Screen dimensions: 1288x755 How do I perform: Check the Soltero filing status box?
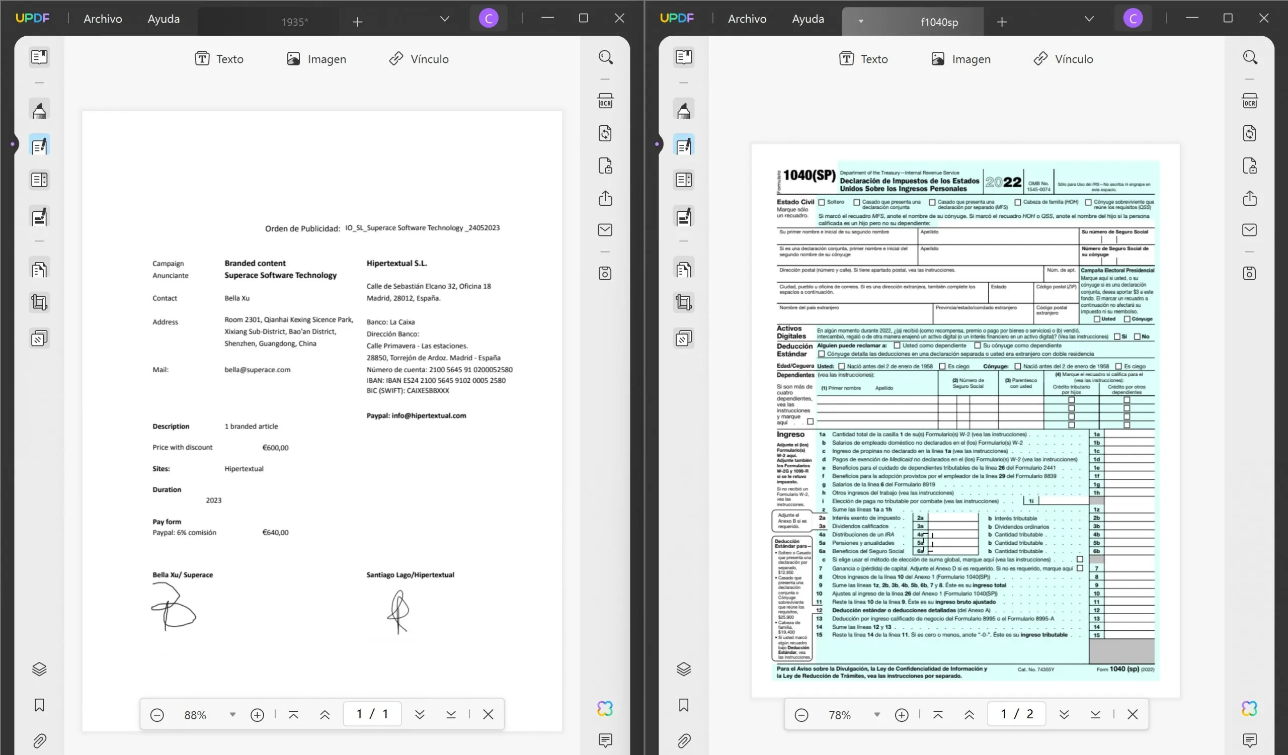[x=822, y=202]
